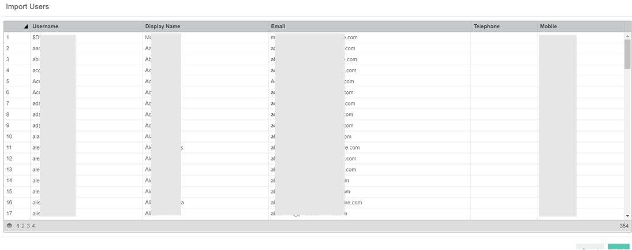
Task: Go to page 3 of results
Action: 28,226
